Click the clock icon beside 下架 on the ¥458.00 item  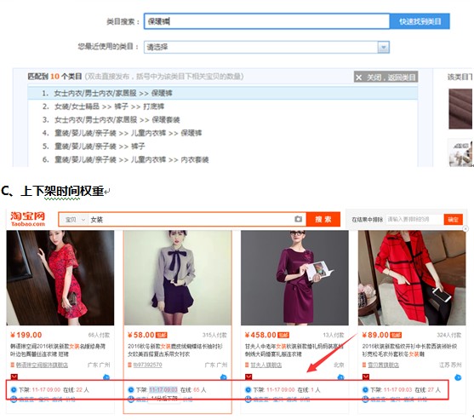(x=248, y=389)
